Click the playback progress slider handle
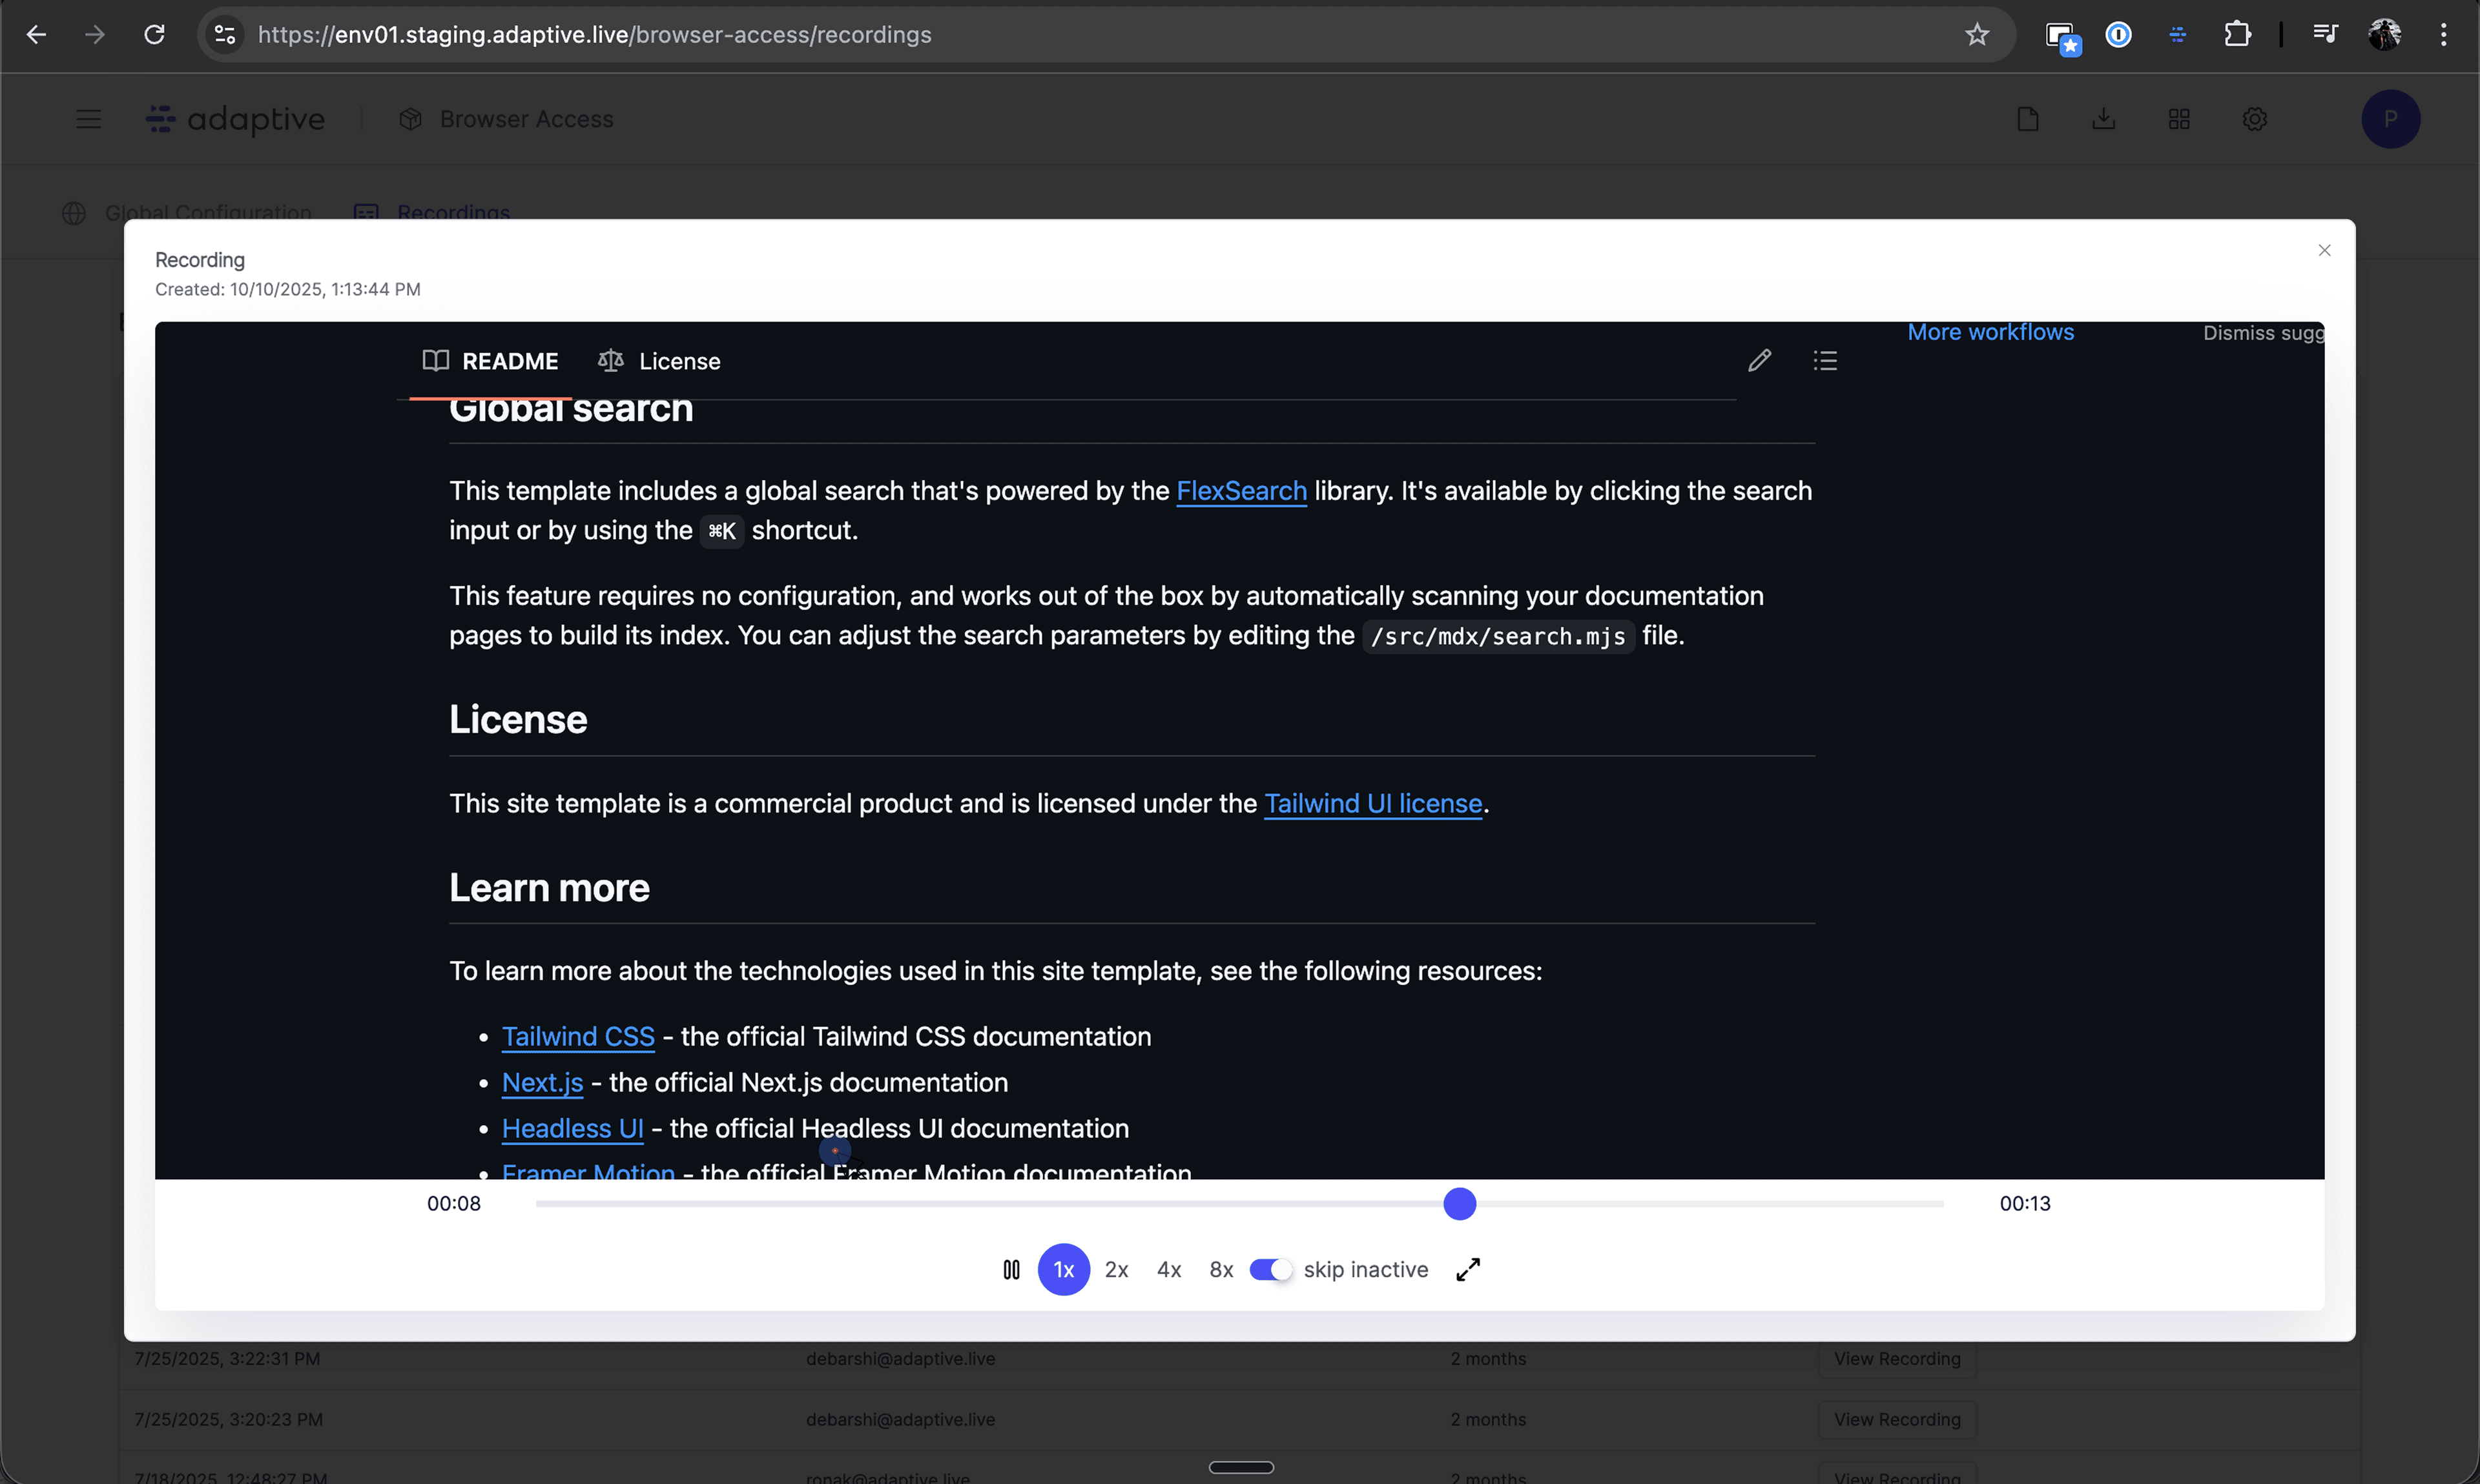The width and height of the screenshot is (2480, 1484). tap(1460, 1204)
